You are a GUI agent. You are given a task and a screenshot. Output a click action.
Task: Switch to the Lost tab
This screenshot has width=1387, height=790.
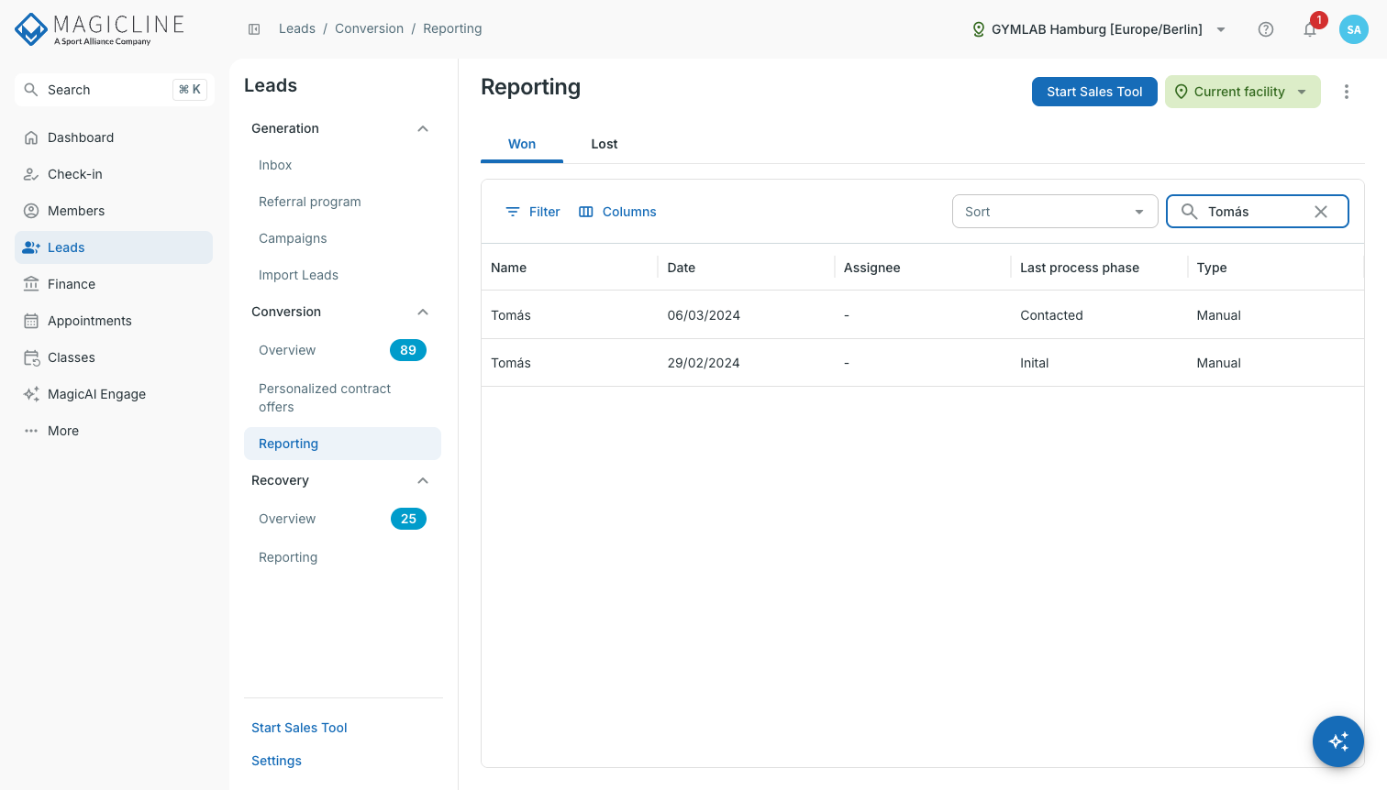(605, 144)
